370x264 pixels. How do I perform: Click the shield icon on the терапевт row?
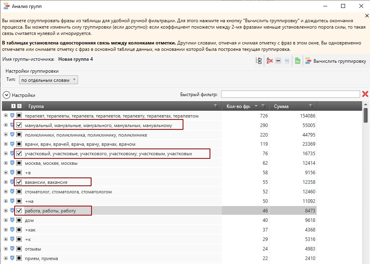tap(12, 116)
